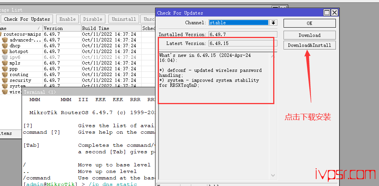Click the Check For Updates dialog title bar
This screenshot has width=379, height=186.
(239, 13)
